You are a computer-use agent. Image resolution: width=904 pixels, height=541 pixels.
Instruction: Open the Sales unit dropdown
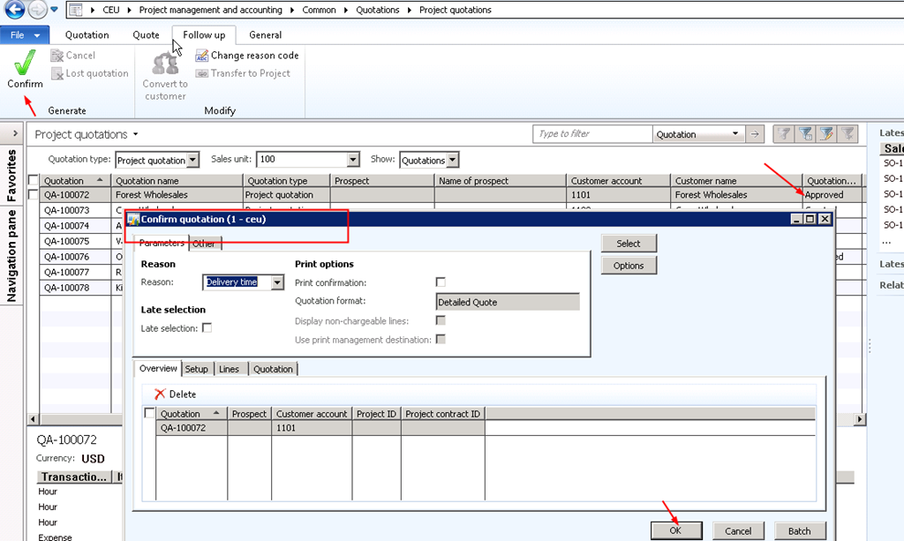[353, 160]
